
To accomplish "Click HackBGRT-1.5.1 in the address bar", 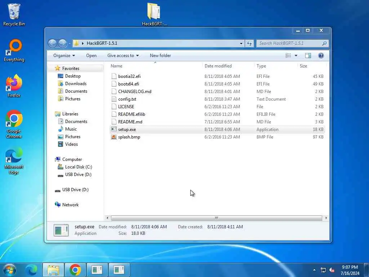I will pos(102,43).
